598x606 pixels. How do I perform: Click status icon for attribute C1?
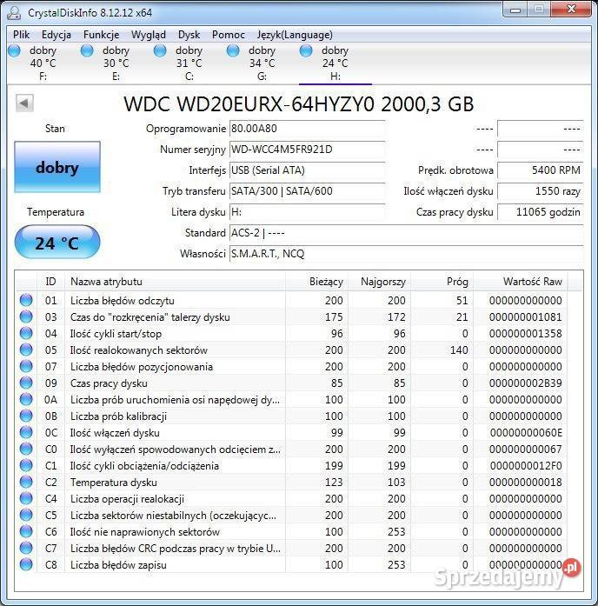(26, 466)
